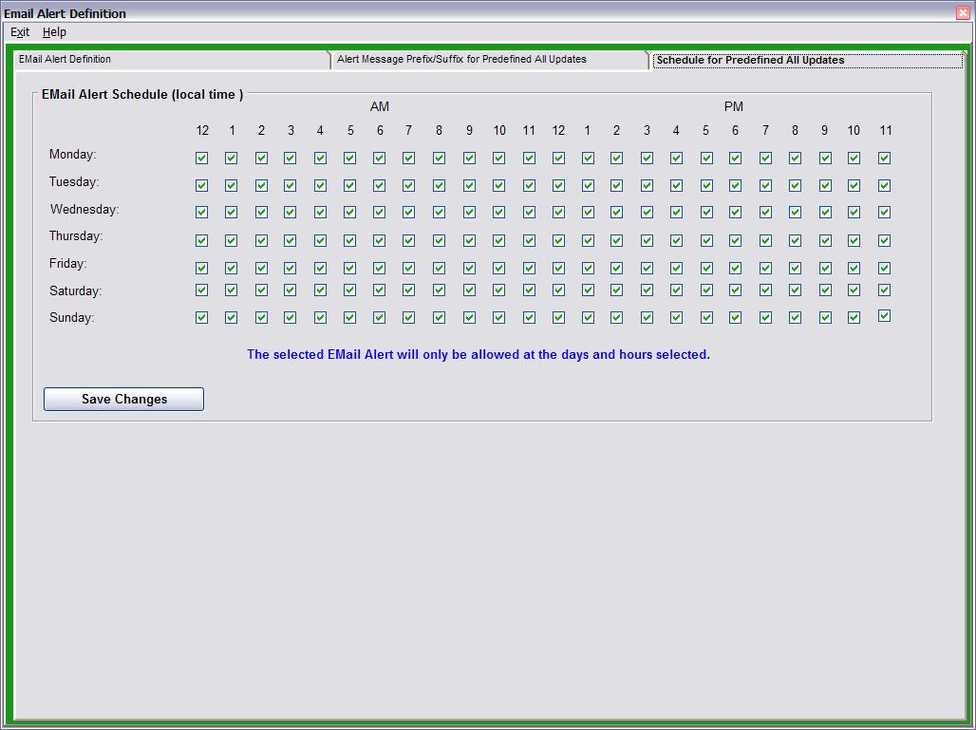The width and height of the screenshot is (976, 730).
Task: Toggle Saturday 7 AM checkbox
Action: coord(408,290)
